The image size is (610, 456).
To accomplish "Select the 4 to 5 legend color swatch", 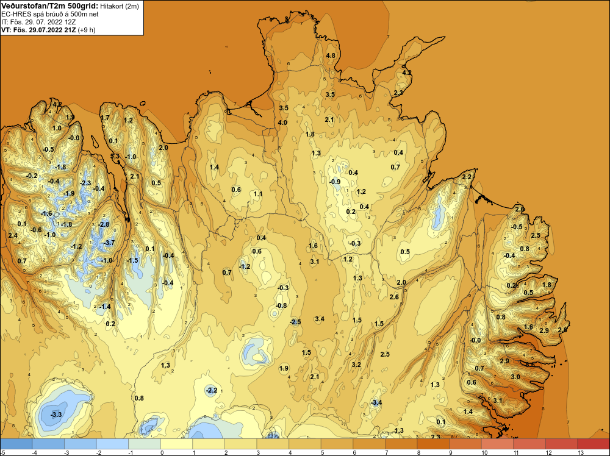I will 305,444.
